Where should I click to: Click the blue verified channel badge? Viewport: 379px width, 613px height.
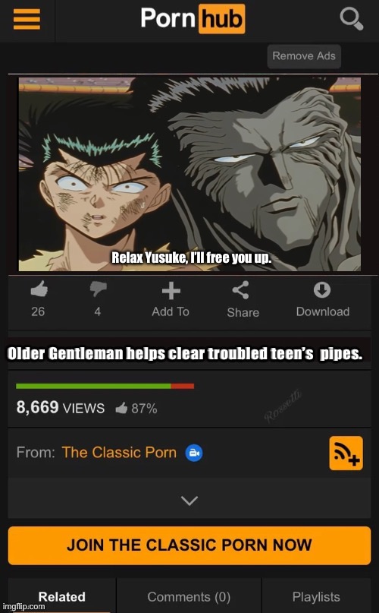[x=193, y=453]
